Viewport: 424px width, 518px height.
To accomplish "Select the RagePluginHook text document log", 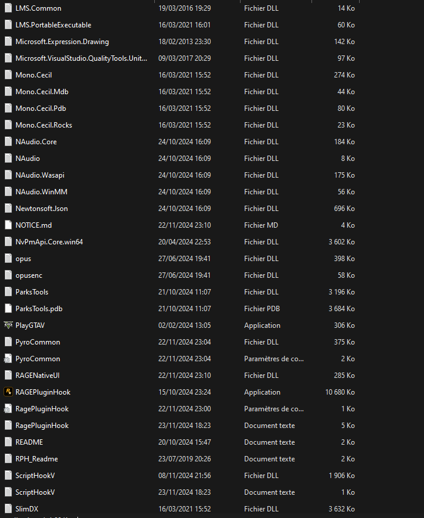I will click(42, 426).
